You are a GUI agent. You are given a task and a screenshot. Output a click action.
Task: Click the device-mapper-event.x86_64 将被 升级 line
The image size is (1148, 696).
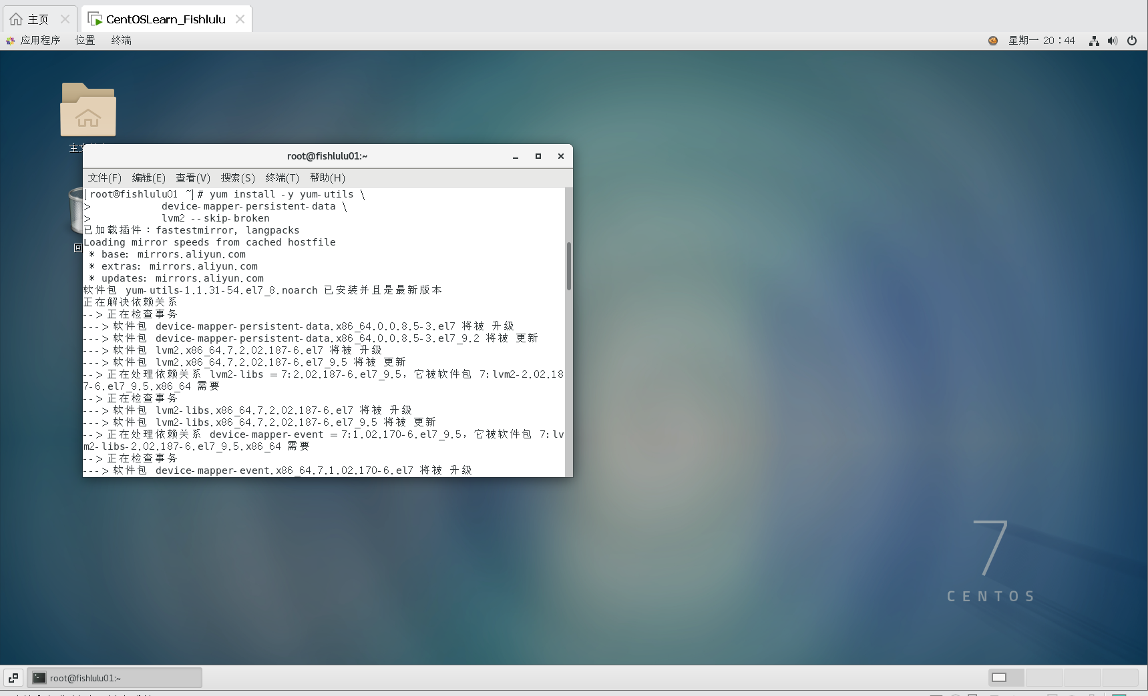[278, 470]
